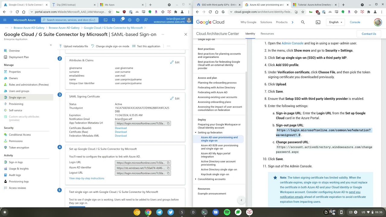Screen dimensions: 386x217
Task: Download Certificate (Base64)
Action: [121, 128]
